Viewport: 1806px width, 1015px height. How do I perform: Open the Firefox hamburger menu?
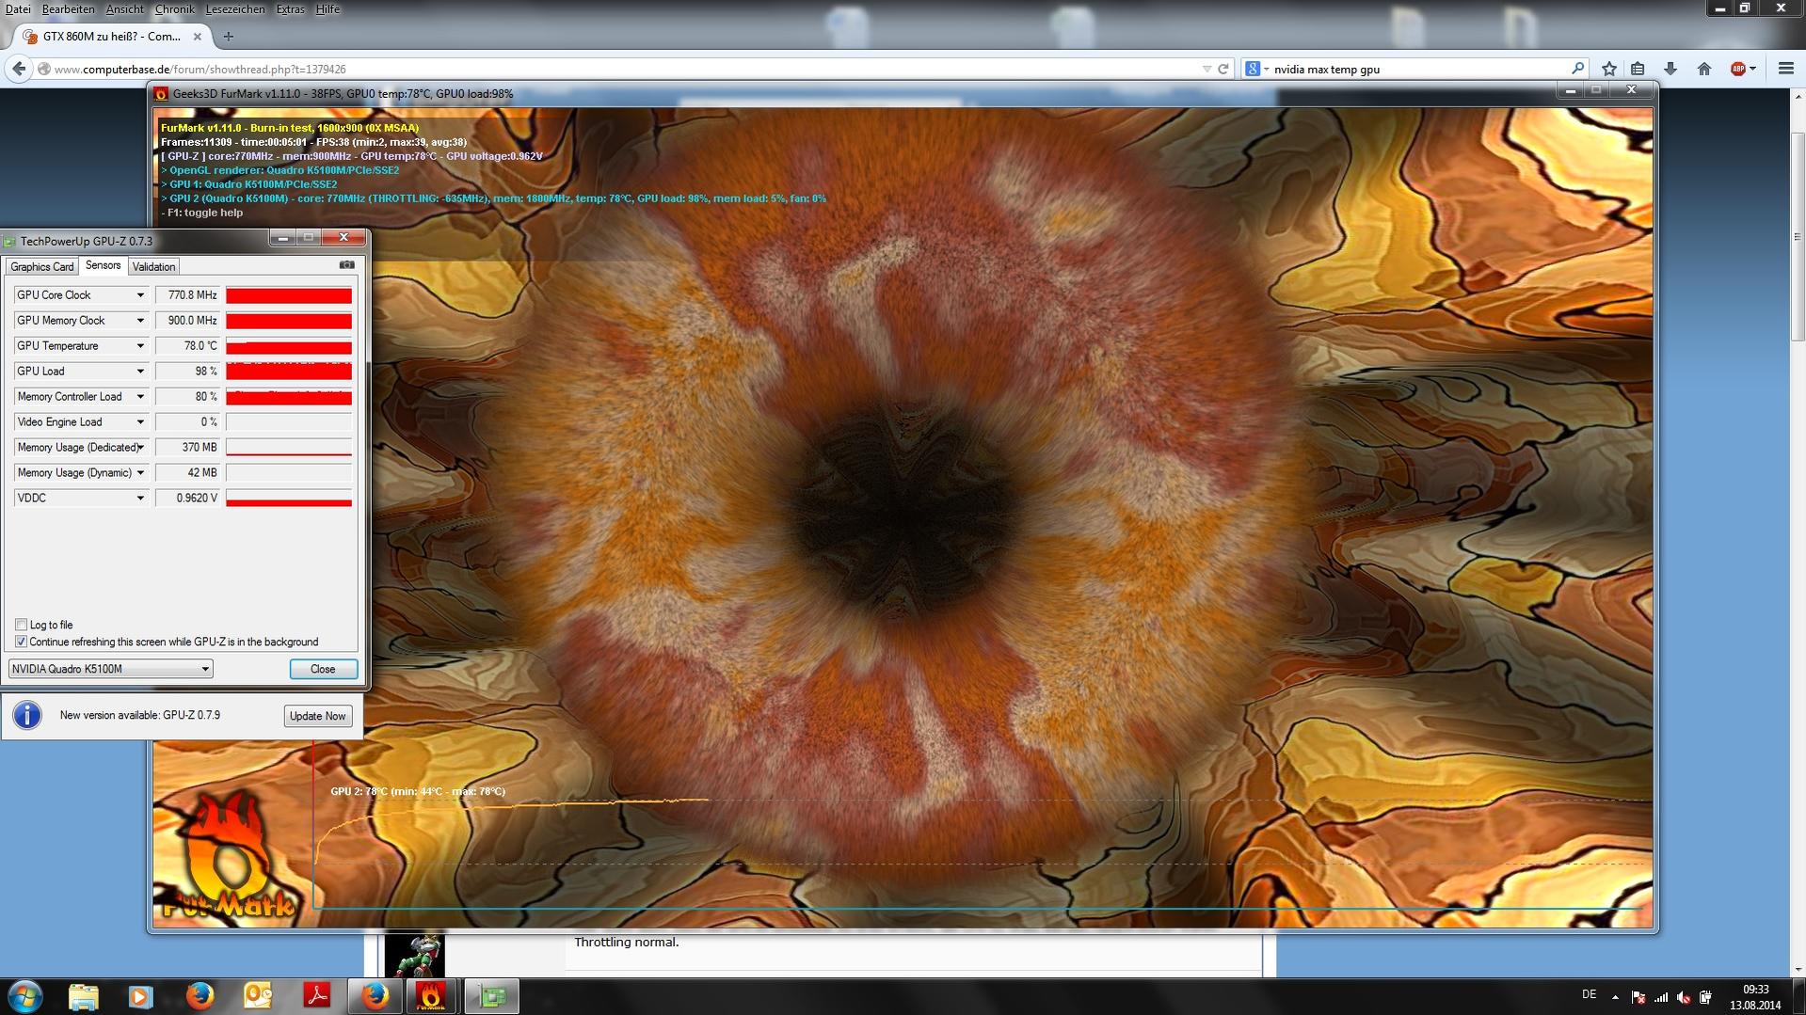click(1786, 69)
